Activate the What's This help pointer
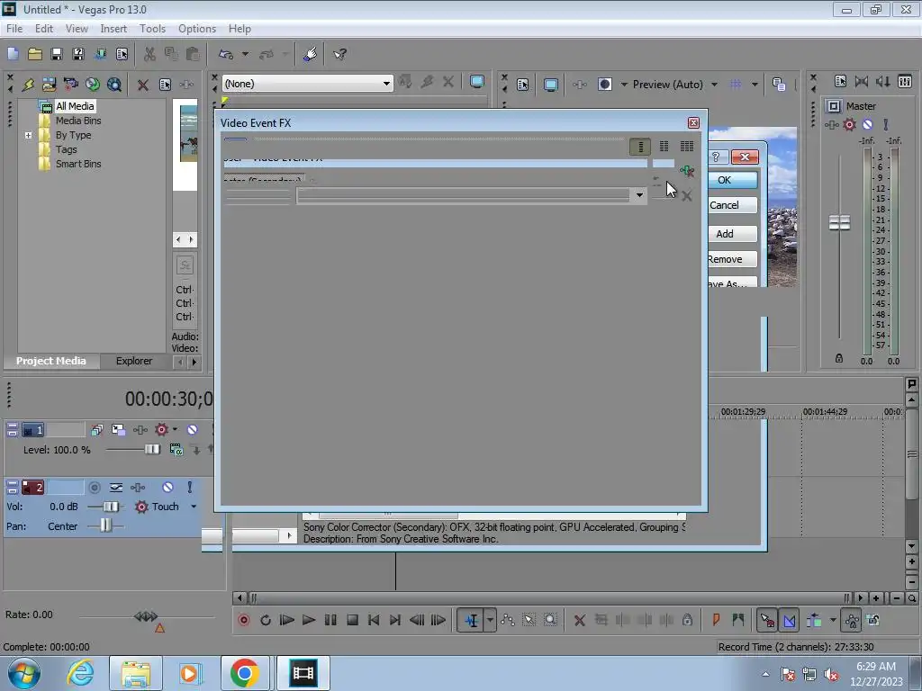The image size is (922, 691). point(339,54)
